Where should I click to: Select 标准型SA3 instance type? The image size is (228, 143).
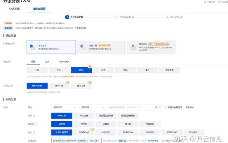(x=172, y=132)
